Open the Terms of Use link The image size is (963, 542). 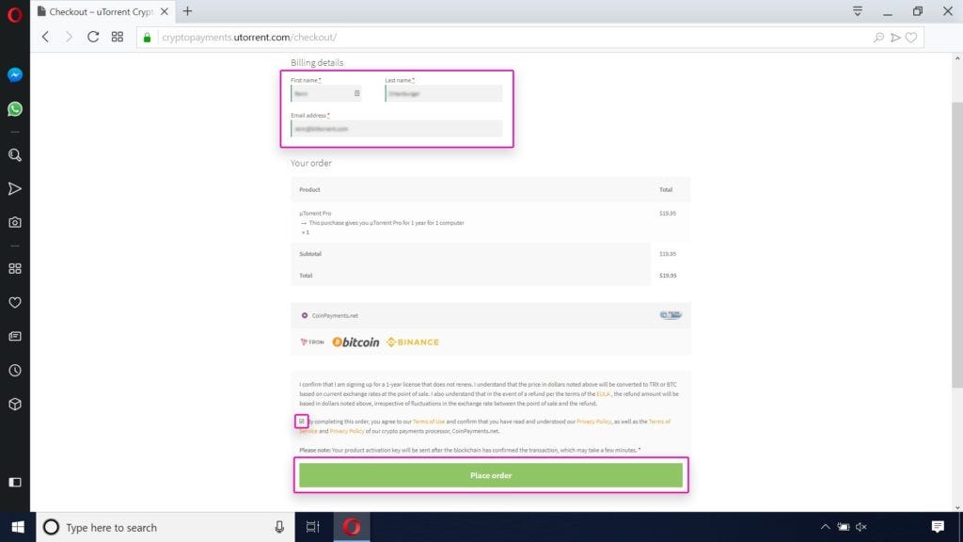point(429,422)
